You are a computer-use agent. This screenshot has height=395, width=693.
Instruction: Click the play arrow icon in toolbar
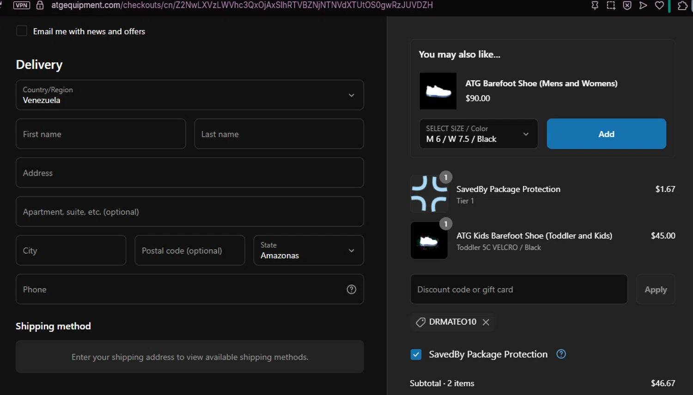643,6
